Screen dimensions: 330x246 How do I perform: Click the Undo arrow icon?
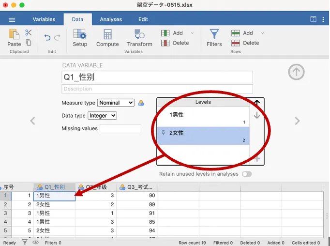pyautogui.click(x=47, y=37)
